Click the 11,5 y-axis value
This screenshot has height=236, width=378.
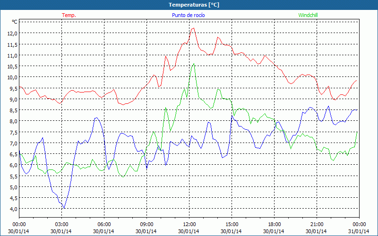13,44
